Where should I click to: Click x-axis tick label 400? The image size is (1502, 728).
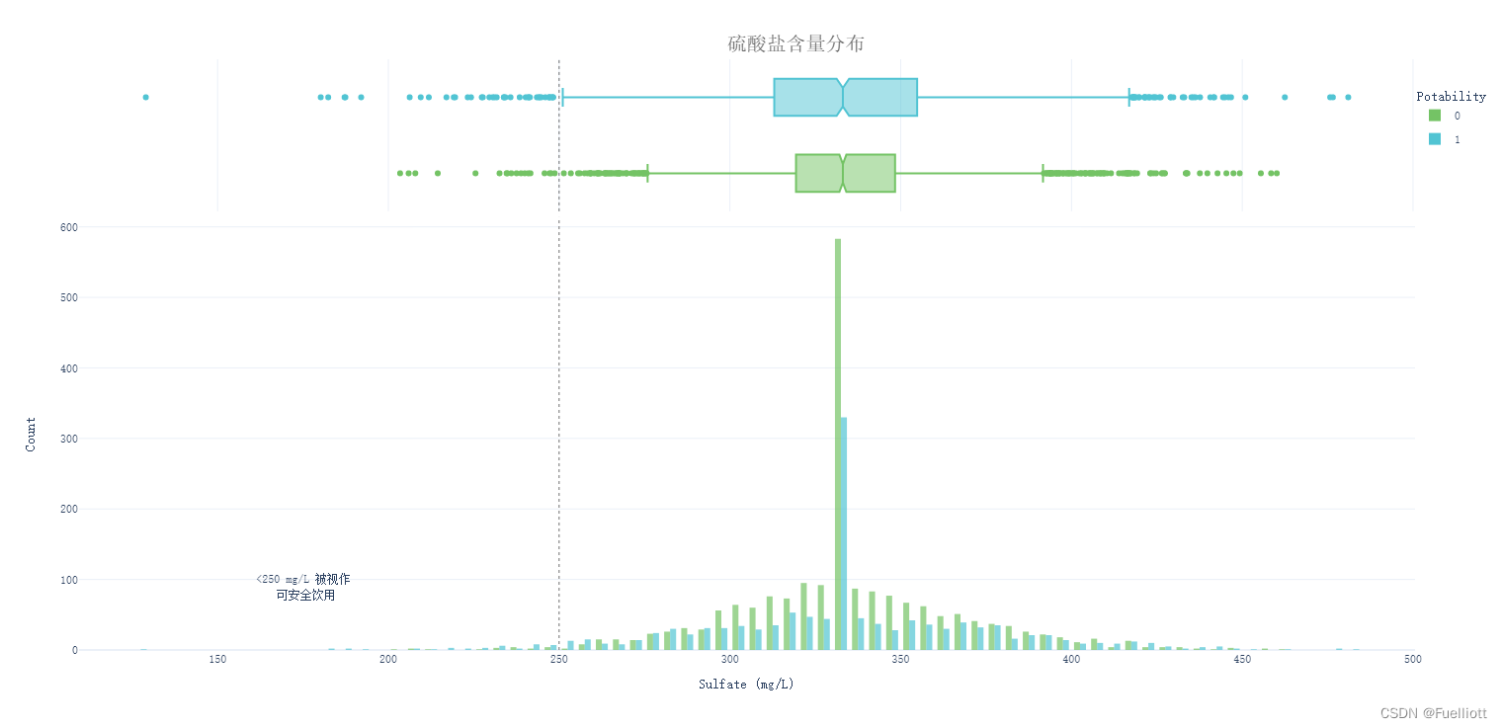click(x=1071, y=659)
